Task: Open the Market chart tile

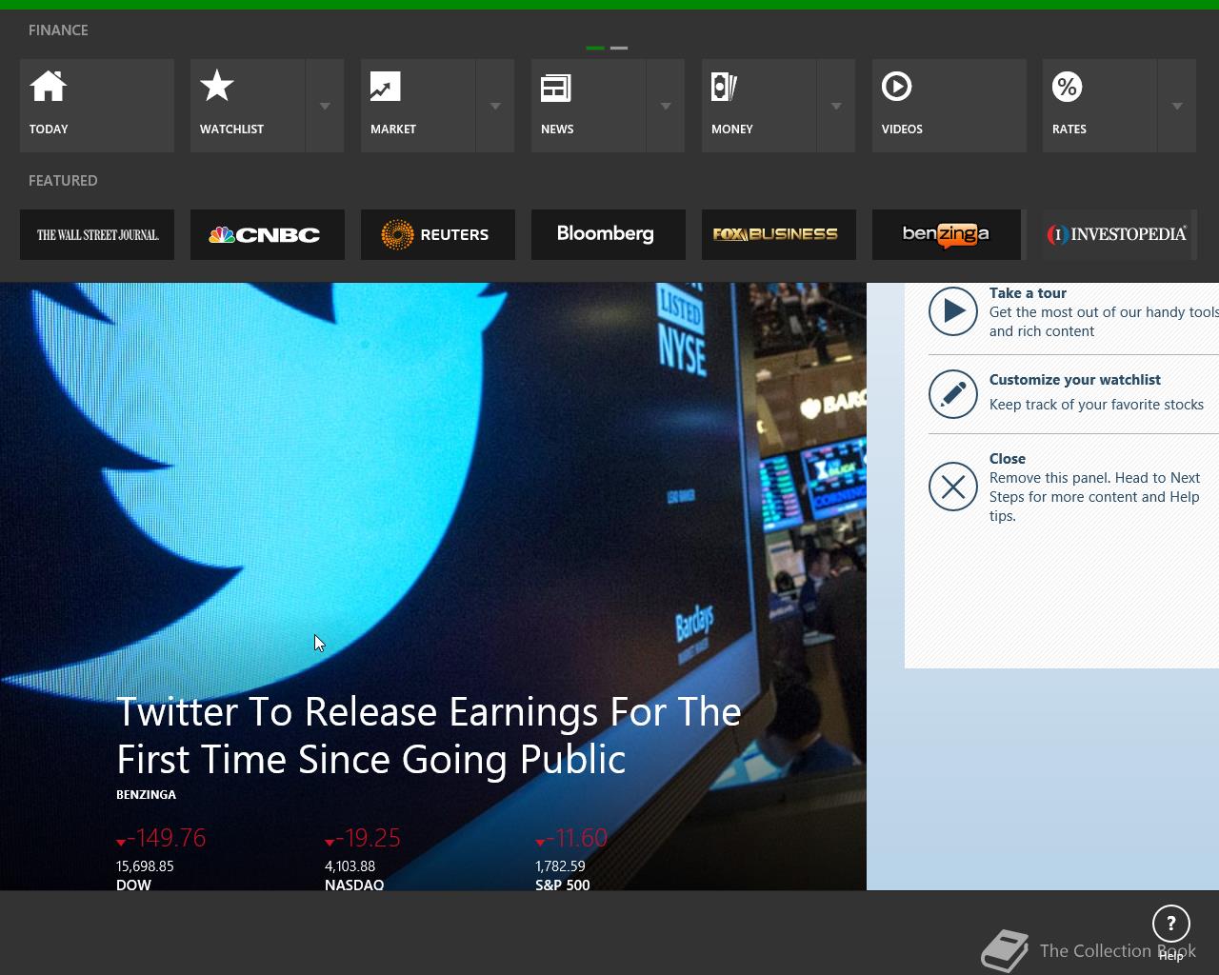Action: coord(418,106)
